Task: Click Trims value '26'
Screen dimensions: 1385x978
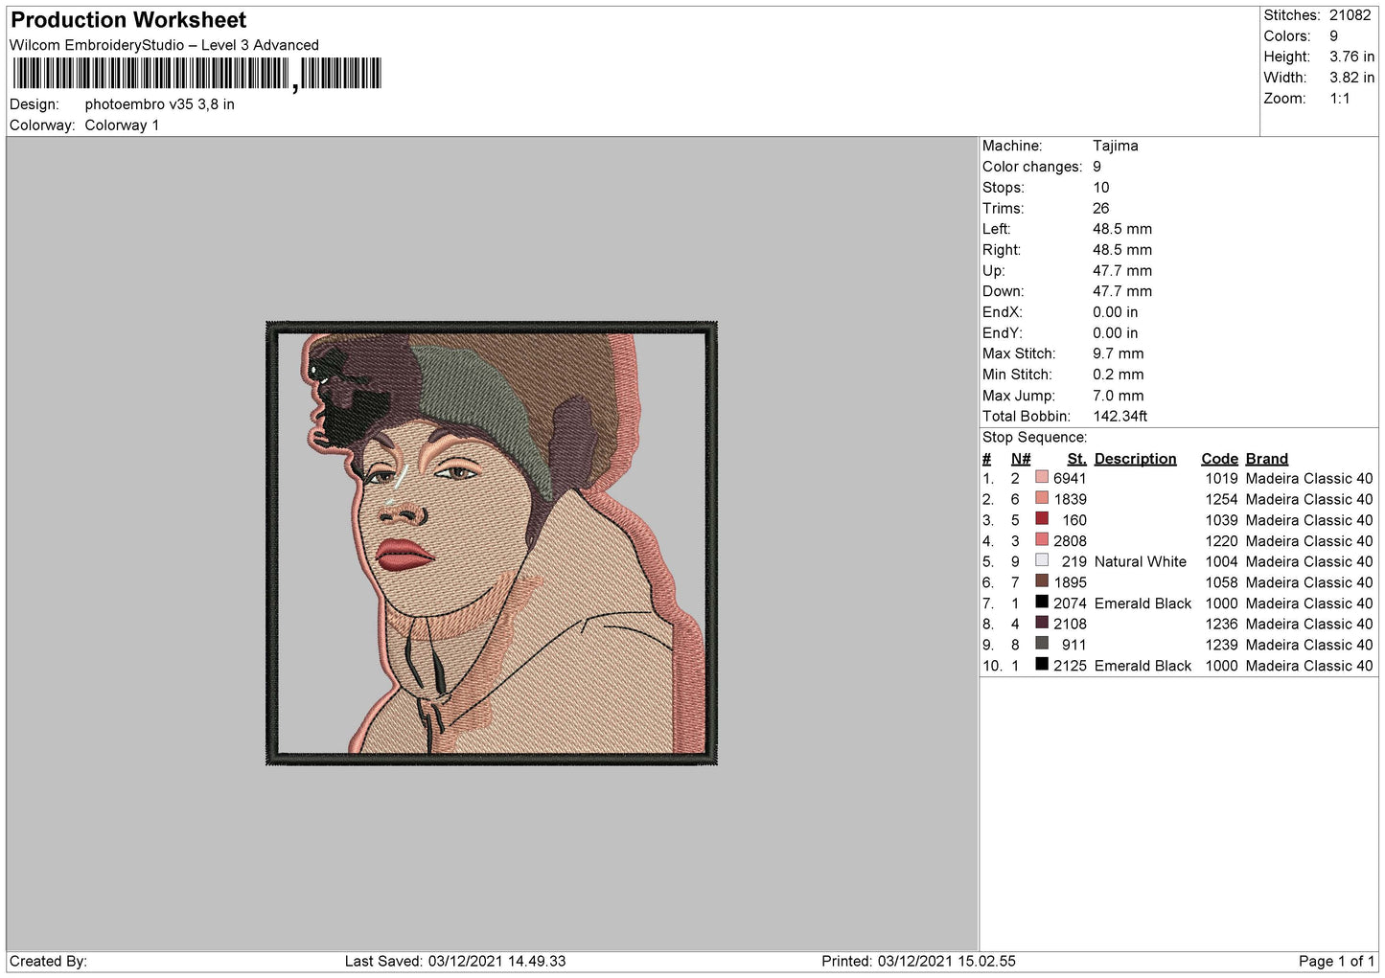Action: (x=1100, y=208)
